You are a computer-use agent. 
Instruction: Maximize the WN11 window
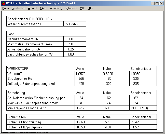tap(157, 3)
